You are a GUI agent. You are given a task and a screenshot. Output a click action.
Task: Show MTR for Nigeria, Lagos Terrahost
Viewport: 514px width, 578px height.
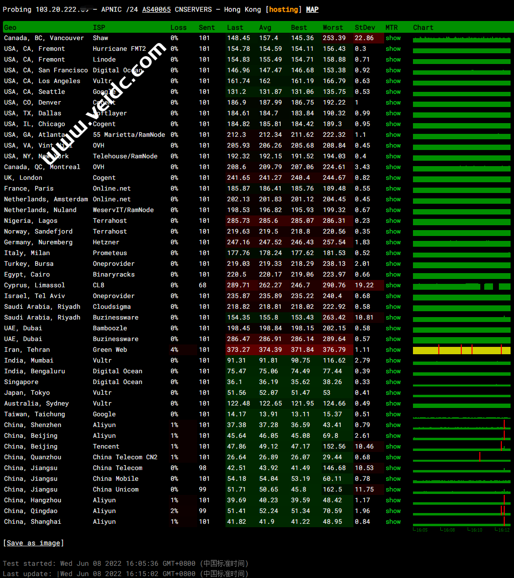393,221
